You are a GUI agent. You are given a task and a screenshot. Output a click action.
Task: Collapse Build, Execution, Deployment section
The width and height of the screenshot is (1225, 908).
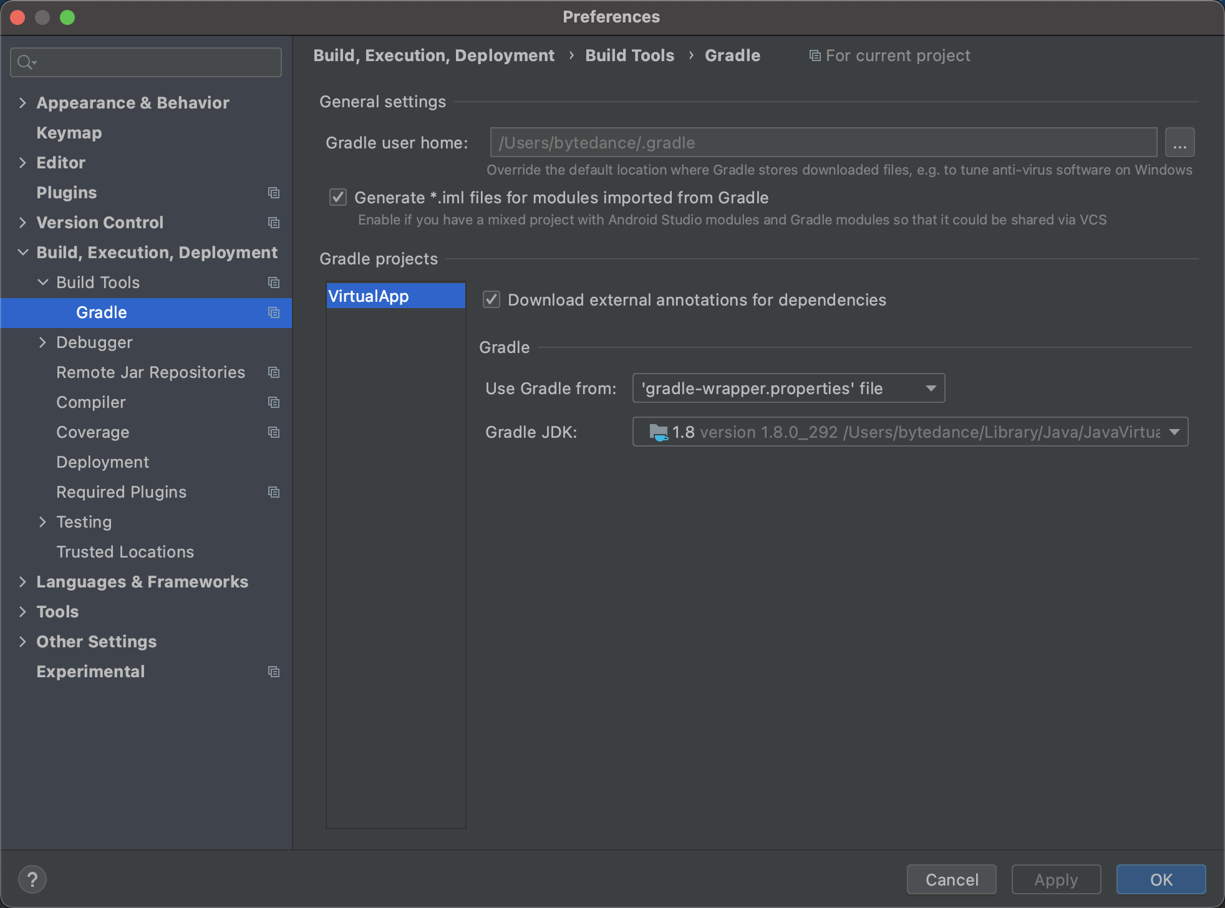click(x=22, y=253)
